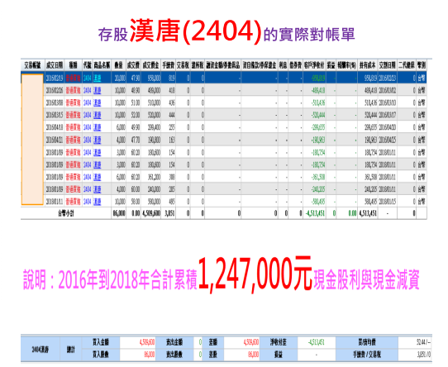Viewport: 448px width, 367px height.
Task: Click the 手續費/交易稅 label in summary bar
Action: (367, 355)
